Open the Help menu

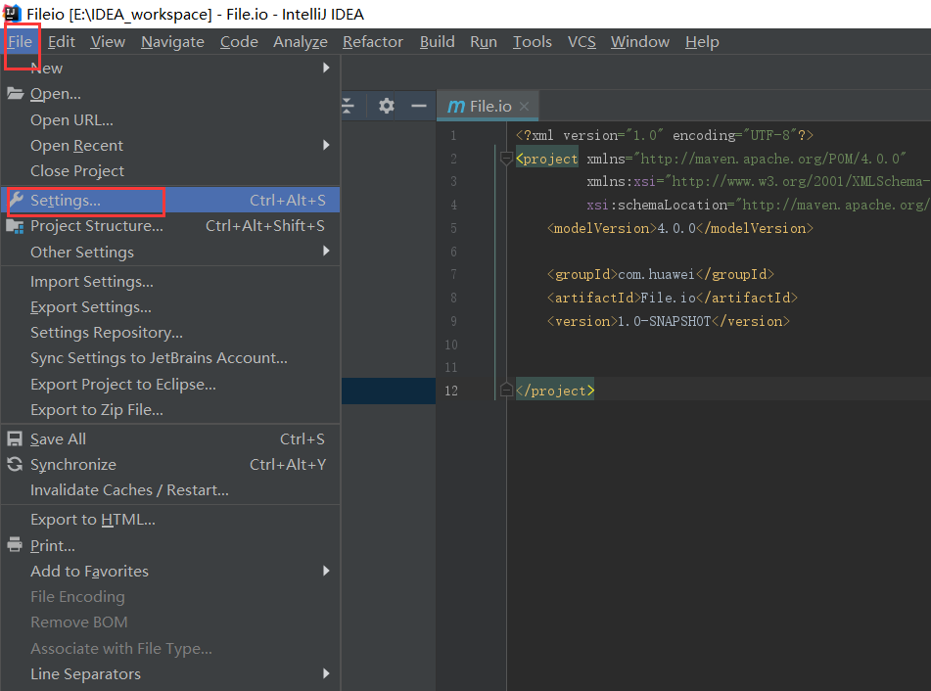coord(702,41)
